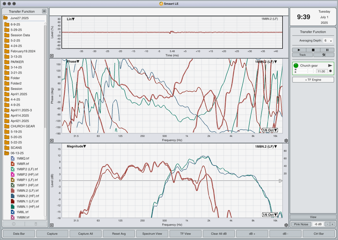Screen dimensions: 338x240
Task: Open measurement config via the tools icon button
Action: [x=324, y=55]
